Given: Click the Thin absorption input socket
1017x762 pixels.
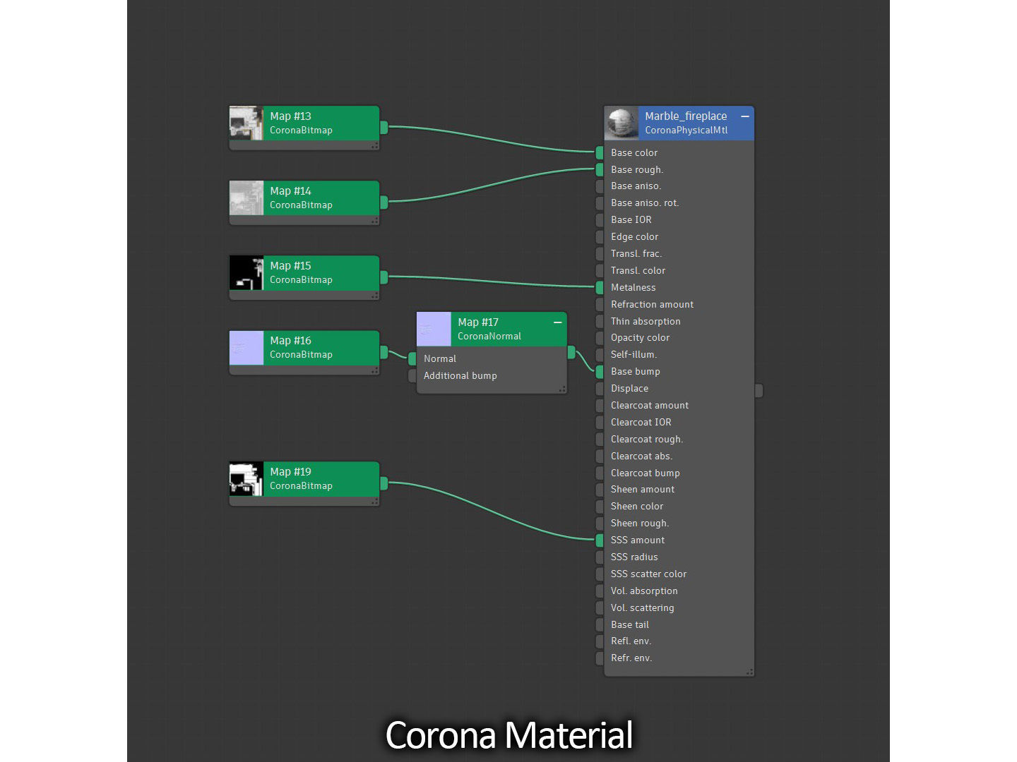Looking at the screenshot, I should (x=600, y=322).
